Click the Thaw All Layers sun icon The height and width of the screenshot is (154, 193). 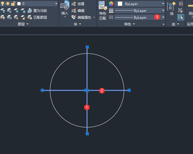(x=16, y=17)
